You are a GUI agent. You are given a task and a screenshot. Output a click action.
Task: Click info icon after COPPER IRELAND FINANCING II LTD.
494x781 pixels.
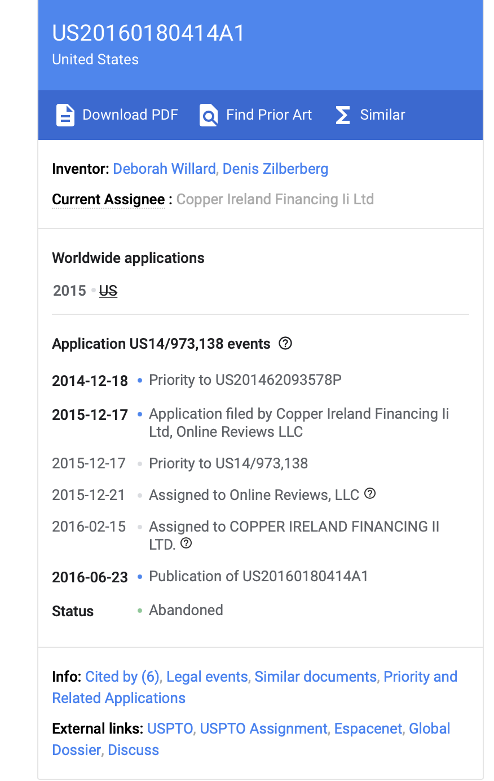pos(186,543)
